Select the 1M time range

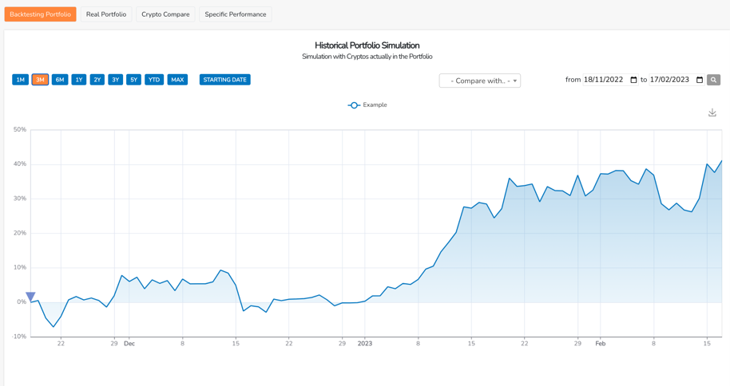coord(20,80)
